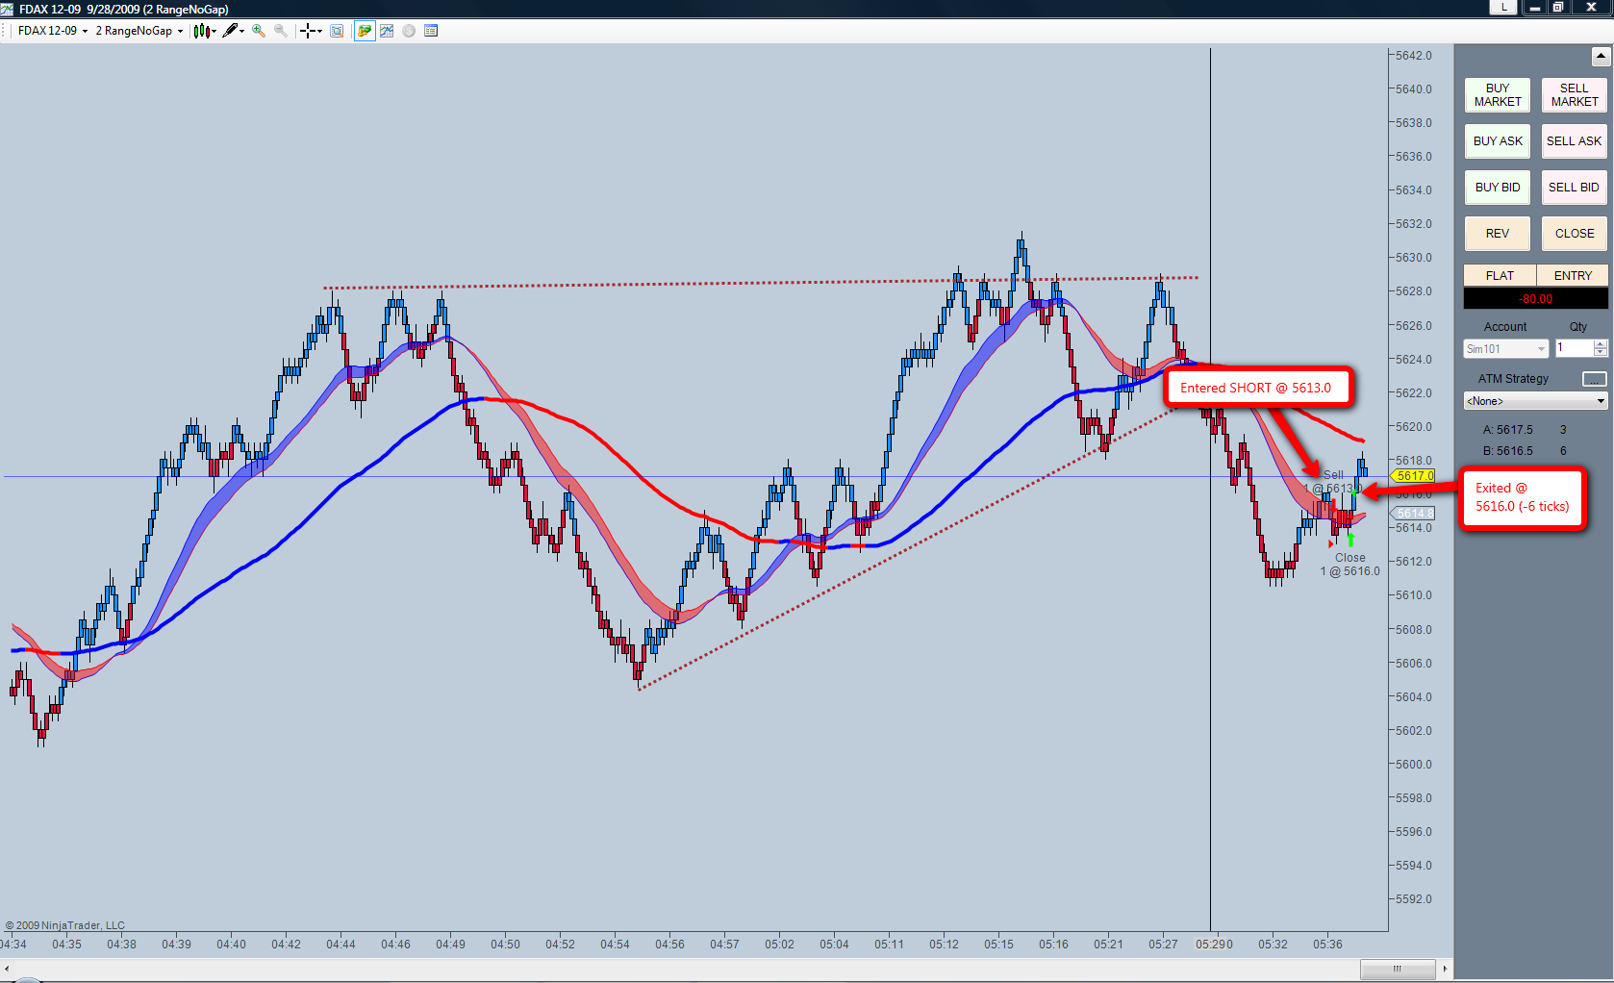Click the left arrow of horizontal scrollbar

(x=7, y=969)
